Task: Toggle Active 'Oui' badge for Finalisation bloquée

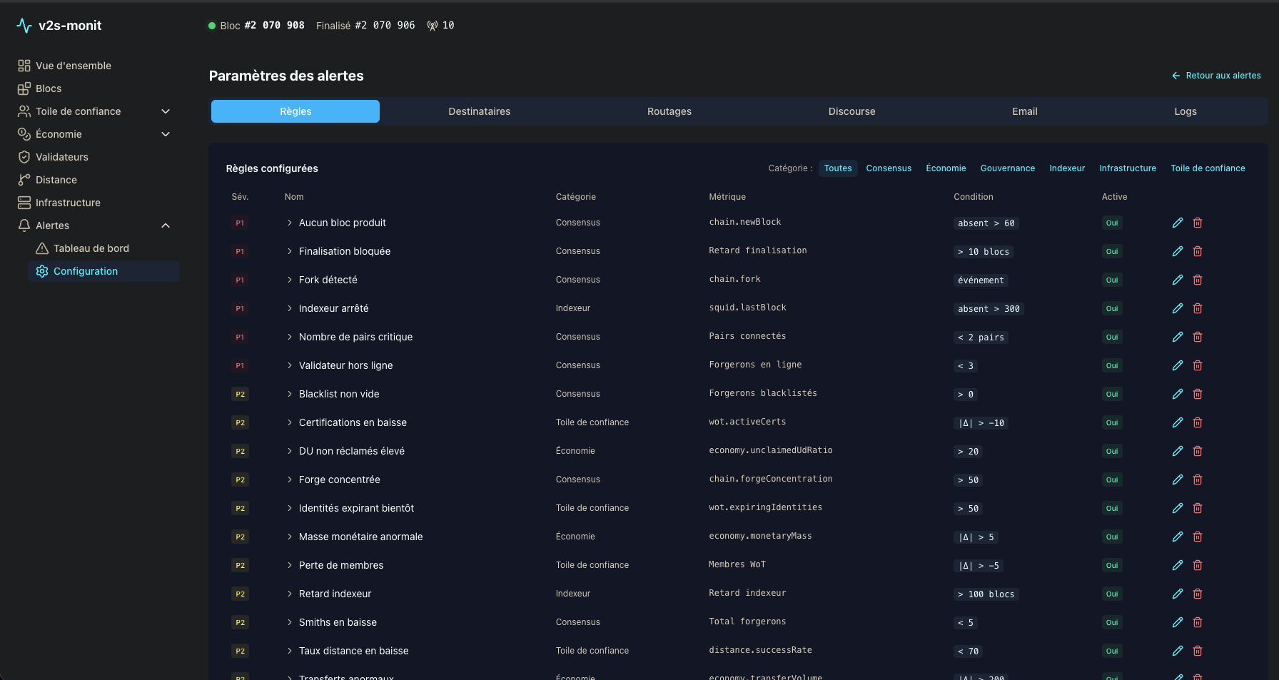Action: coord(1111,251)
